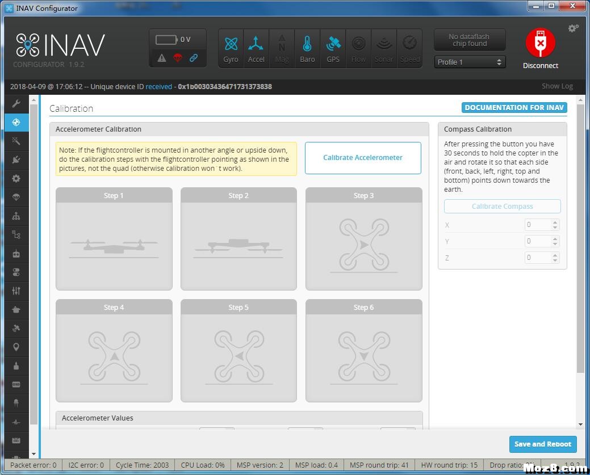Open the Motors icon tab

16,365
